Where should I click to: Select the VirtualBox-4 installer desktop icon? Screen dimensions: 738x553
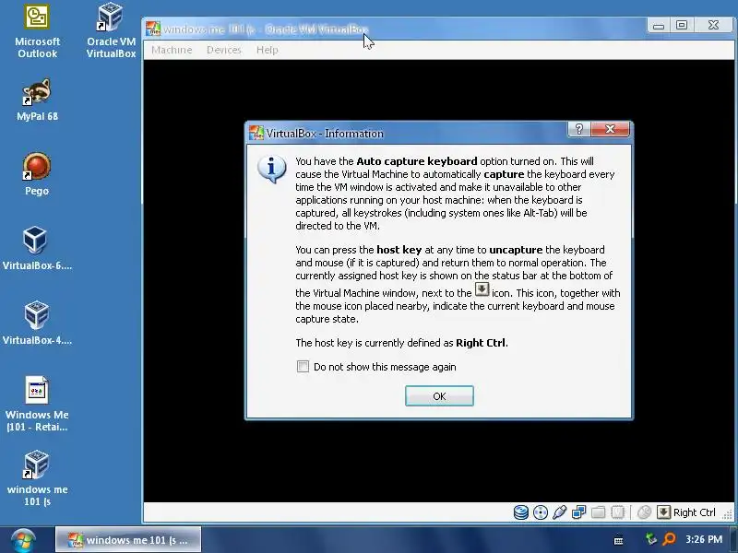click(x=37, y=324)
